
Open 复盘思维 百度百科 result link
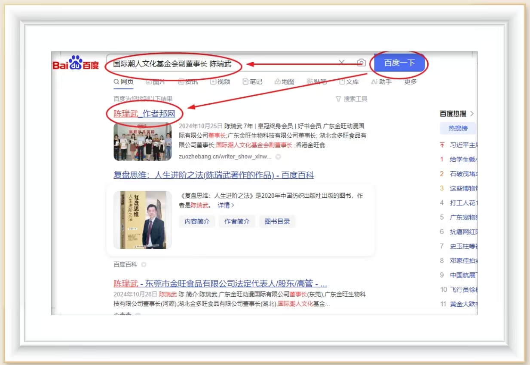click(x=214, y=175)
